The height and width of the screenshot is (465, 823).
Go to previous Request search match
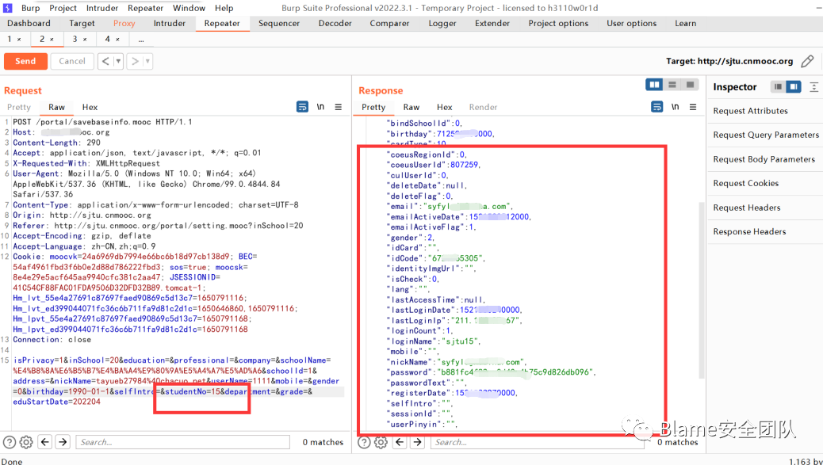tap(45, 442)
